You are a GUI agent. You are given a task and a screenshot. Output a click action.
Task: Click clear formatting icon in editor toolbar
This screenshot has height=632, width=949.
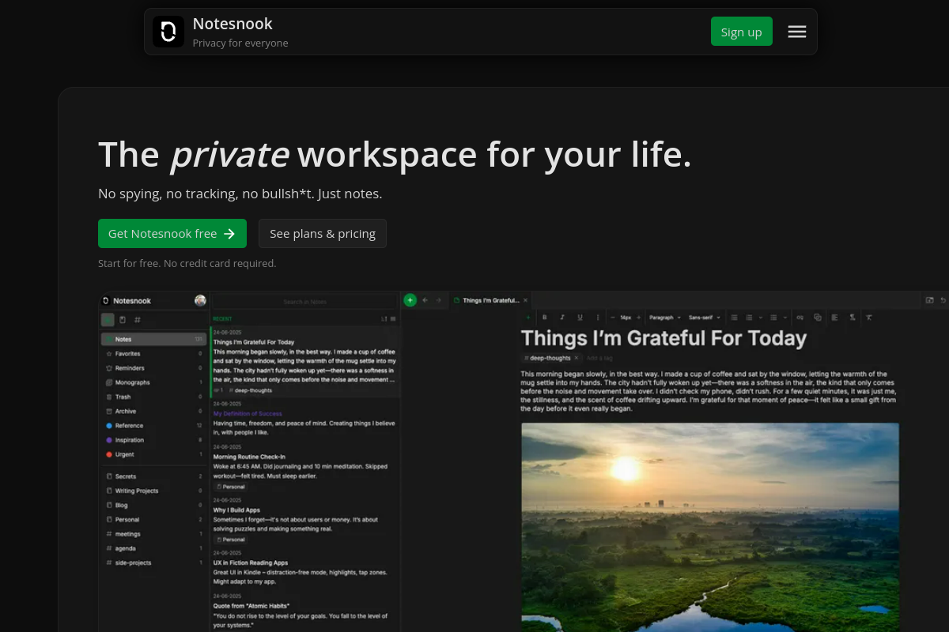tap(869, 318)
